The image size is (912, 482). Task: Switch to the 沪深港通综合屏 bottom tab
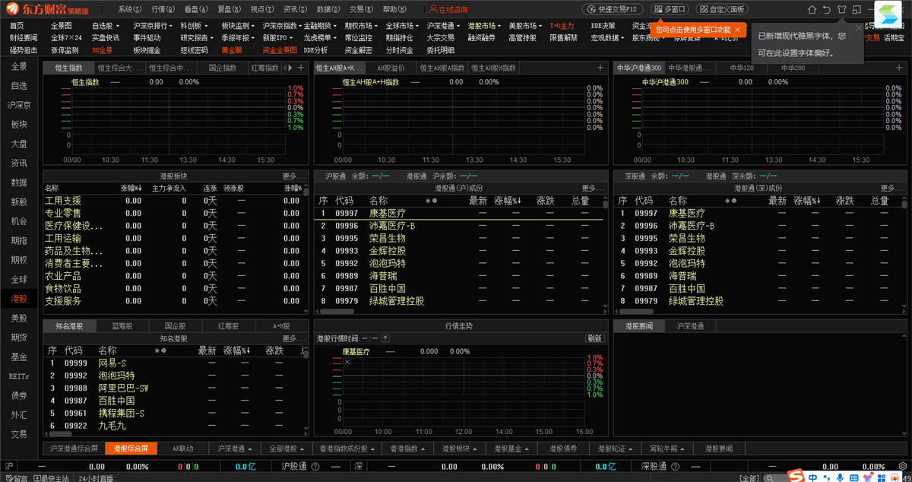point(74,449)
